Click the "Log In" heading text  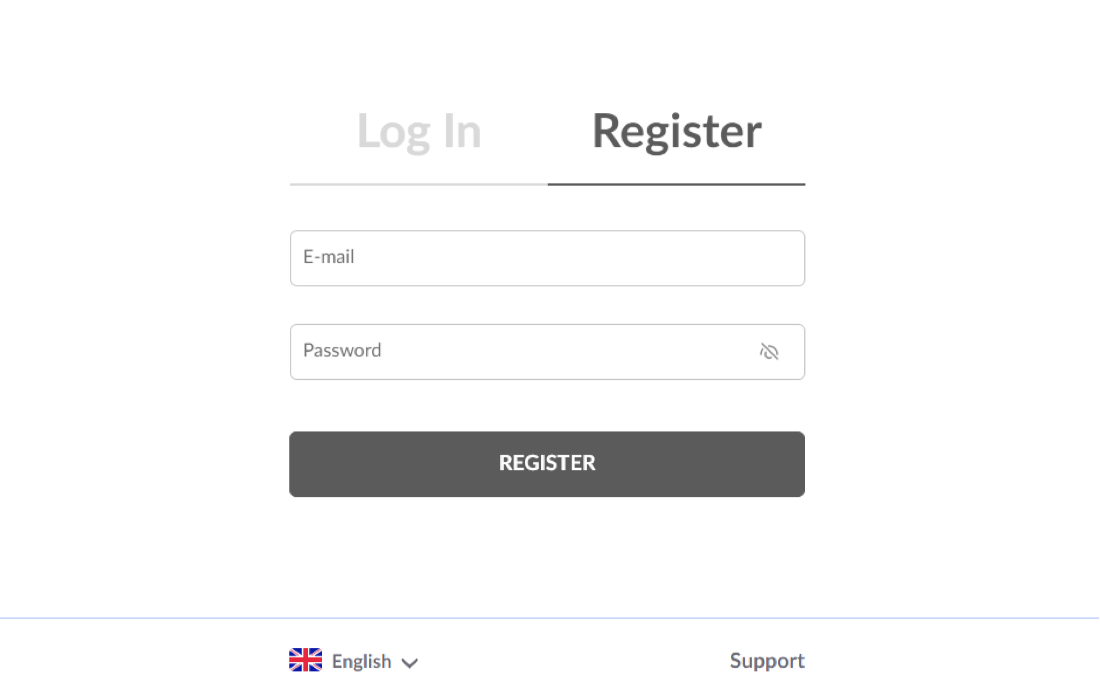click(x=419, y=131)
